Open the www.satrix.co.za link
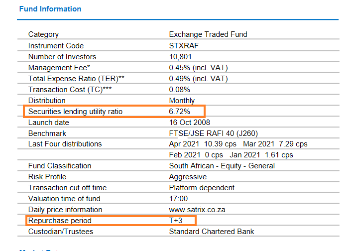Viewport: 354px width, 251px height. pyautogui.click(x=197, y=210)
